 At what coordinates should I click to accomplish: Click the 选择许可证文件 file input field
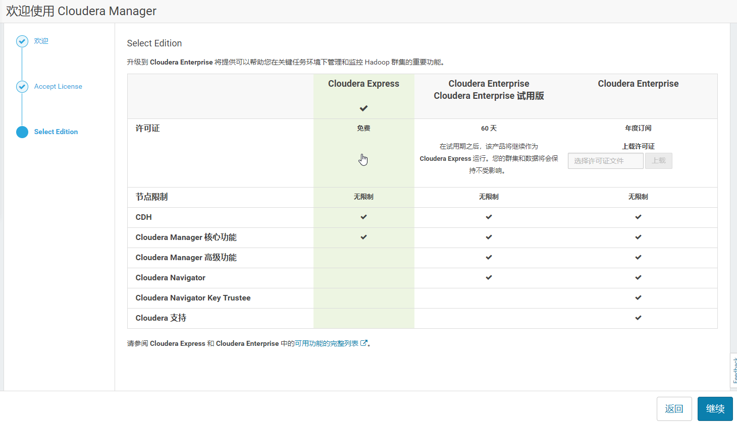[606, 161]
